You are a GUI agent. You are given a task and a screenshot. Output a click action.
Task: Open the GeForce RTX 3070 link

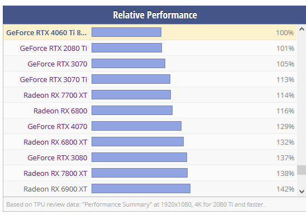pyautogui.click(x=57, y=64)
